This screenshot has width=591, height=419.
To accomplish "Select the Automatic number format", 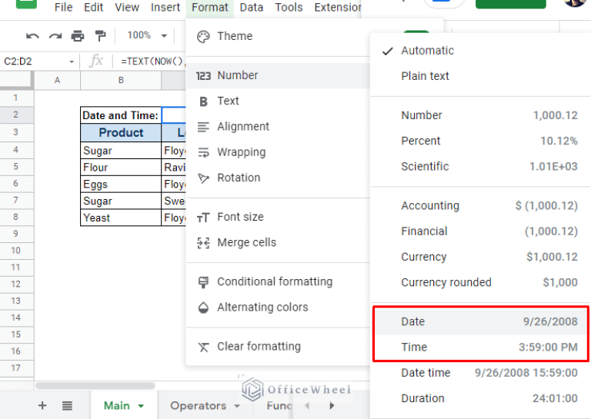I will pos(480,51).
